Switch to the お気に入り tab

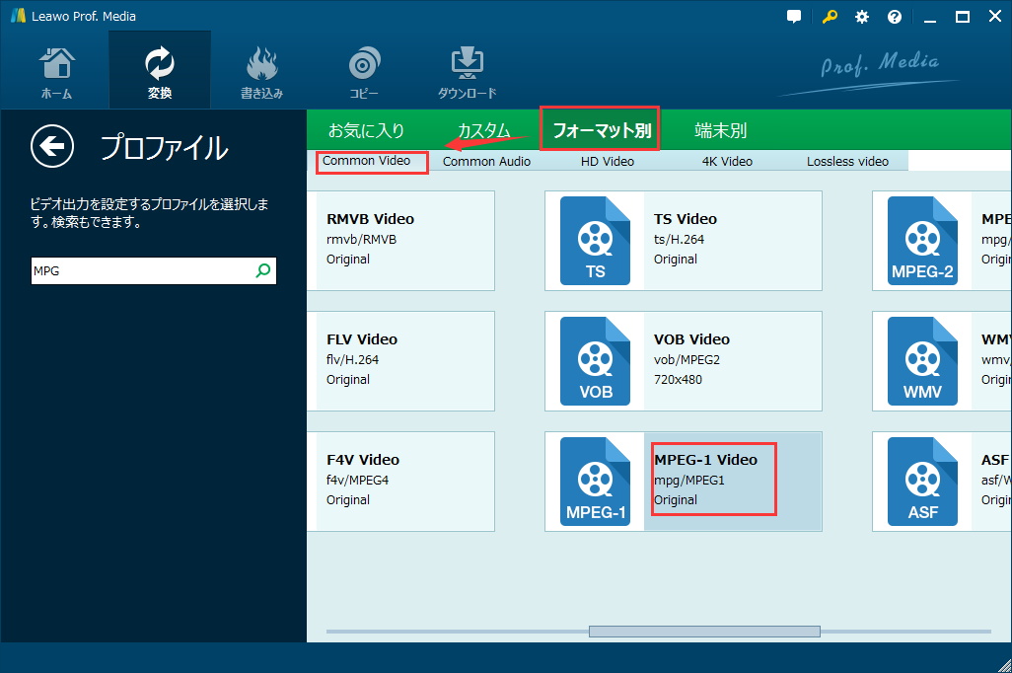click(366, 130)
